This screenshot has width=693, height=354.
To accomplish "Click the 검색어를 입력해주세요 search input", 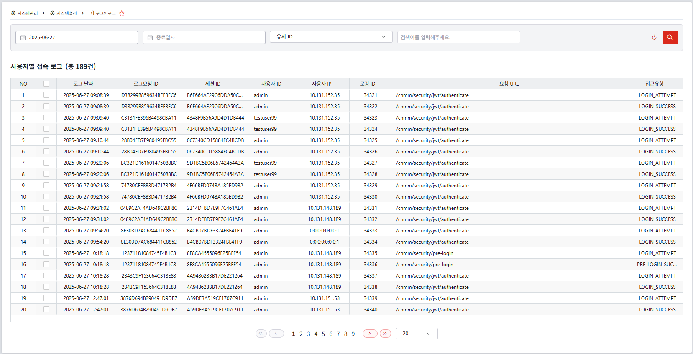I will [x=458, y=37].
